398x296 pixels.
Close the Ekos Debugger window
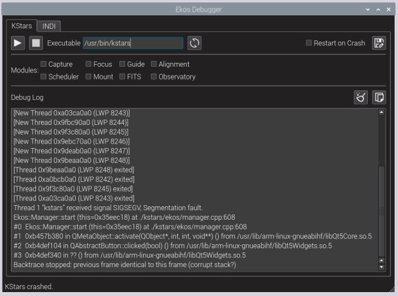coord(388,10)
